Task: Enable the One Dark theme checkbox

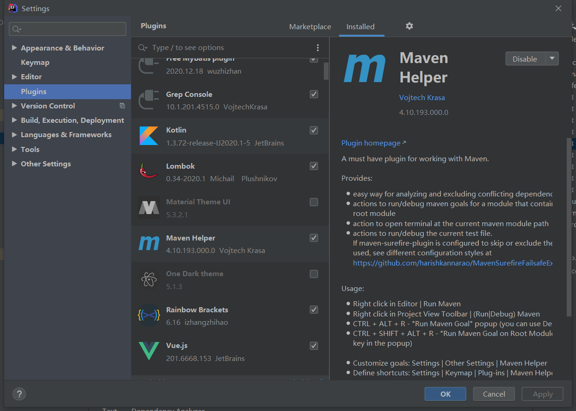Action: coord(314,274)
